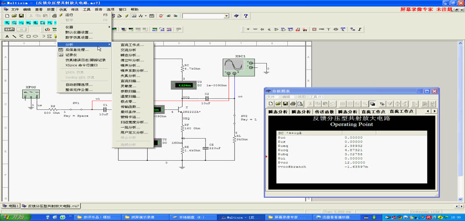The image size is (465, 221).
Task: Toggle the simulation run switch
Action: pyautogui.click(x=9, y=29)
